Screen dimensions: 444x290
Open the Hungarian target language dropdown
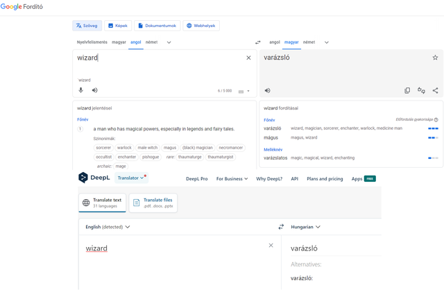305,227
